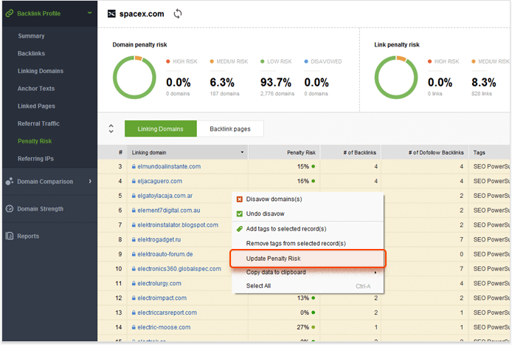Click 15% penalty risk for elmundoalinstante.com
The image size is (512, 345).
303,166
